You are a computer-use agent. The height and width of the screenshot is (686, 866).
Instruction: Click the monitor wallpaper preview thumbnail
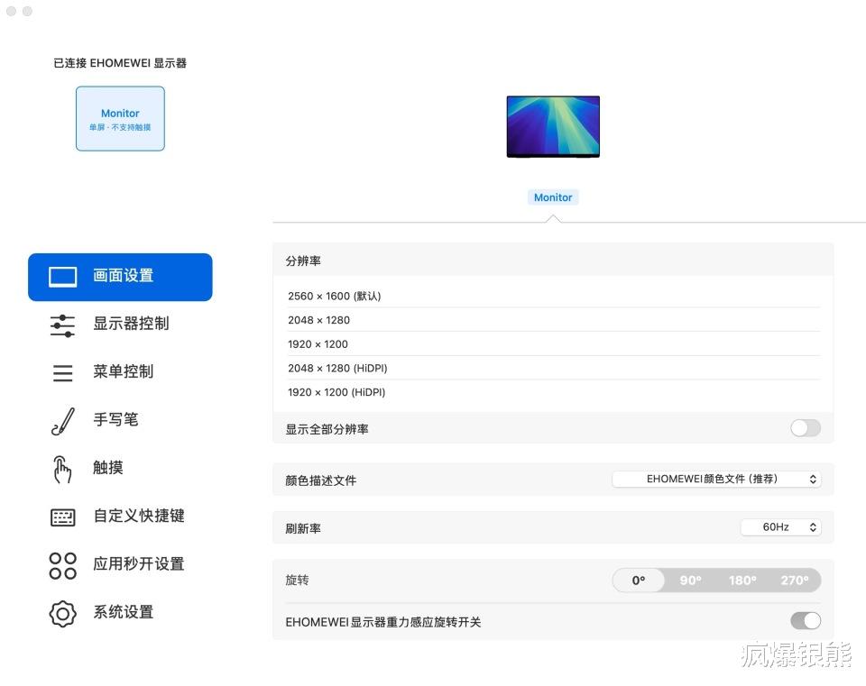click(x=553, y=126)
